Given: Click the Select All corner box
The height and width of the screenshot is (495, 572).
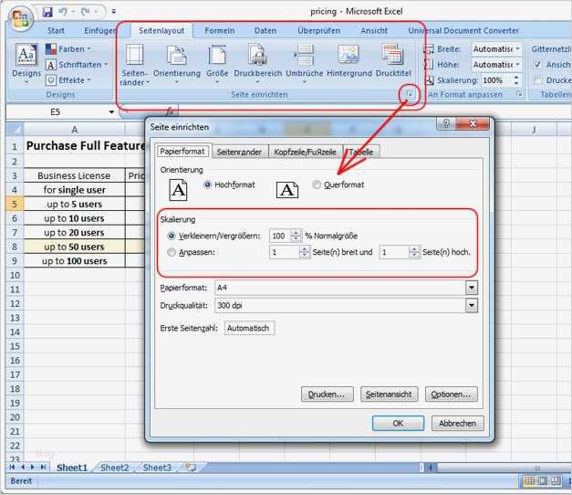Looking at the screenshot, I should 15,130.
